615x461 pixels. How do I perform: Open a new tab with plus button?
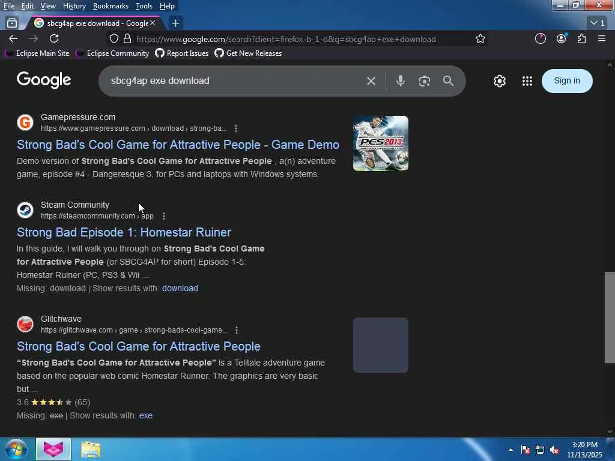coord(176,23)
